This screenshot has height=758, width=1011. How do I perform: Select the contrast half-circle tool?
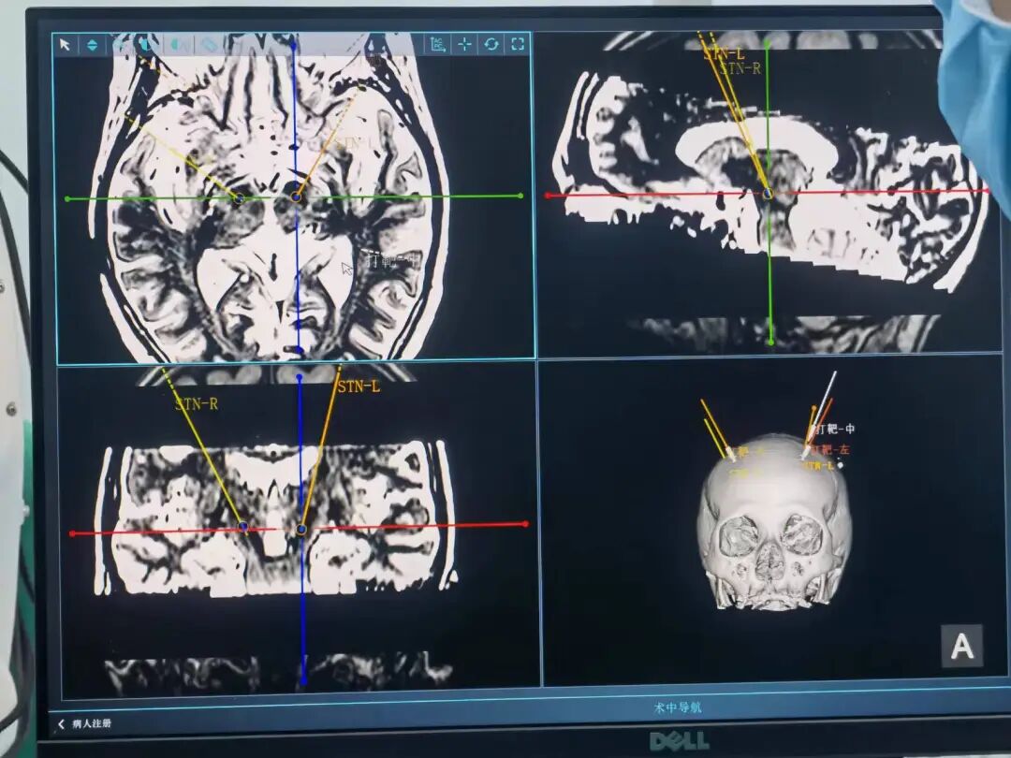click(x=146, y=45)
